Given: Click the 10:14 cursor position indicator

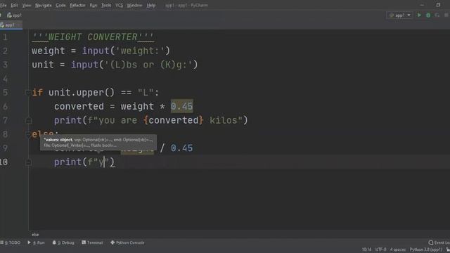Looking at the screenshot, I should [366, 249].
